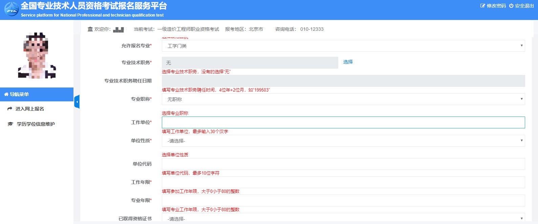Click the graduation cap icon beside 学历学位信息维护
The width and height of the screenshot is (538, 224).
click(10, 124)
